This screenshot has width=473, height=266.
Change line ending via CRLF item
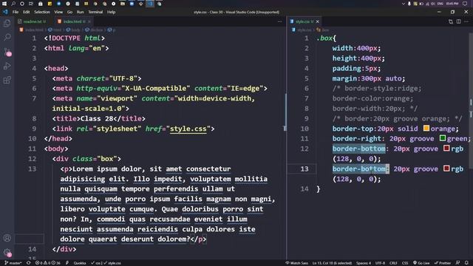pyautogui.click(x=393, y=263)
